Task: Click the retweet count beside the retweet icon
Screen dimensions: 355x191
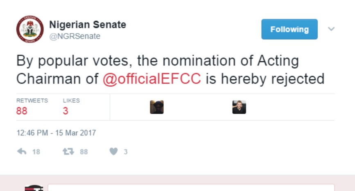Action: (x=84, y=152)
